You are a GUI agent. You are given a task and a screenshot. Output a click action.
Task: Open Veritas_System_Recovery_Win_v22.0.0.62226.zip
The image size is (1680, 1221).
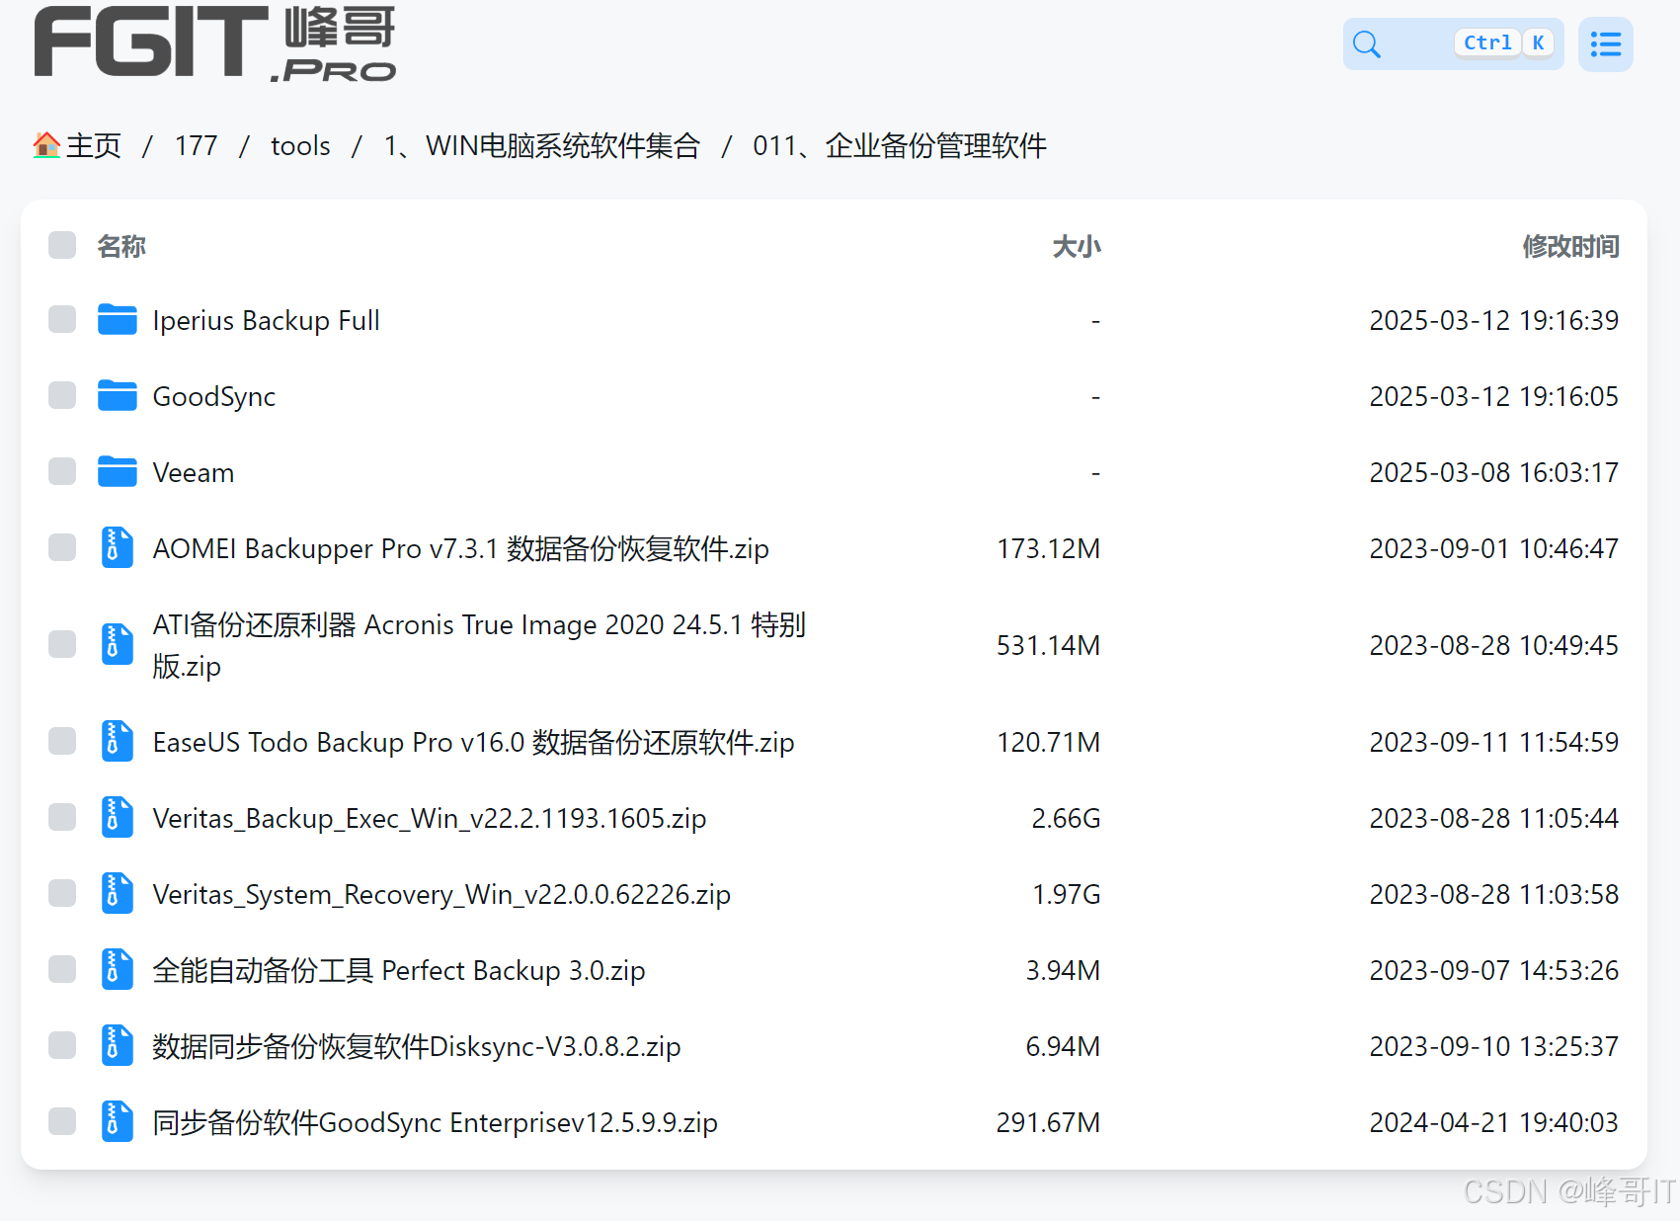[x=442, y=895]
